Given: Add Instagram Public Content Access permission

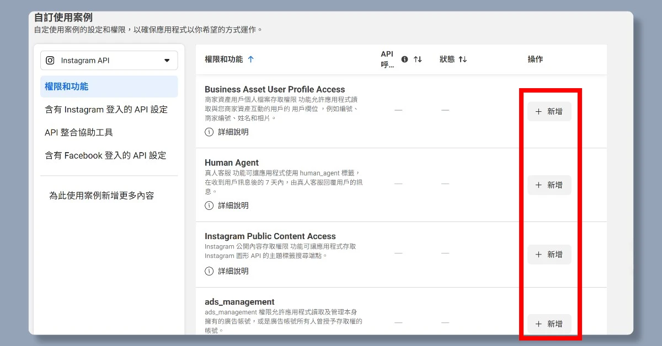Looking at the screenshot, I should click(549, 255).
